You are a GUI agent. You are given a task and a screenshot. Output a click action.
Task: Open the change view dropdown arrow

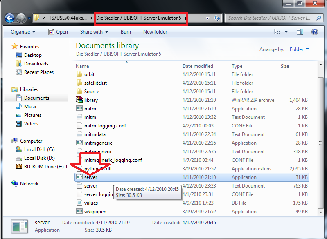[286, 32]
